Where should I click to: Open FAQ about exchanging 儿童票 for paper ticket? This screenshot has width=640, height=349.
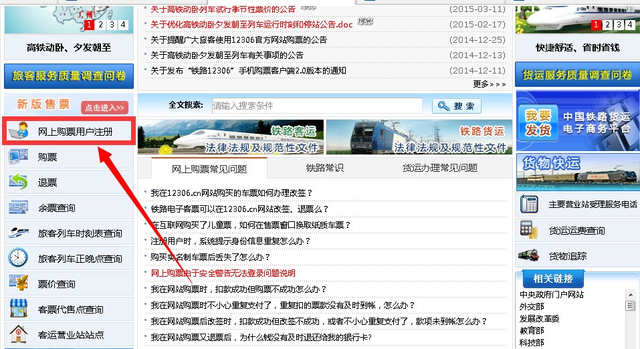(251, 225)
